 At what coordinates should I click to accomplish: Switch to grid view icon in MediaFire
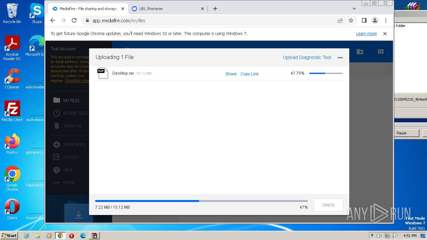point(381,52)
